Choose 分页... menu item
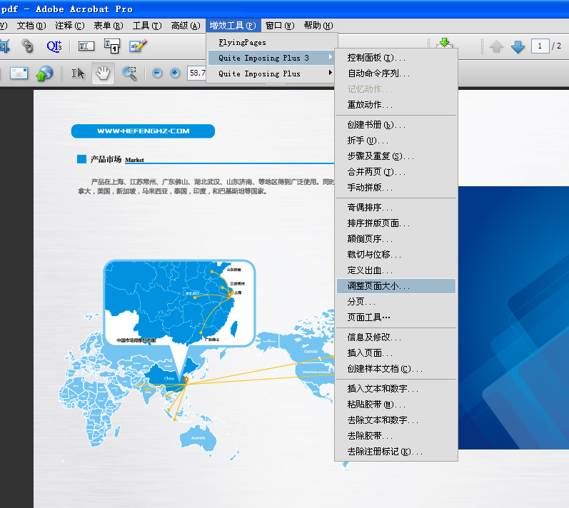 click(396, 302)
